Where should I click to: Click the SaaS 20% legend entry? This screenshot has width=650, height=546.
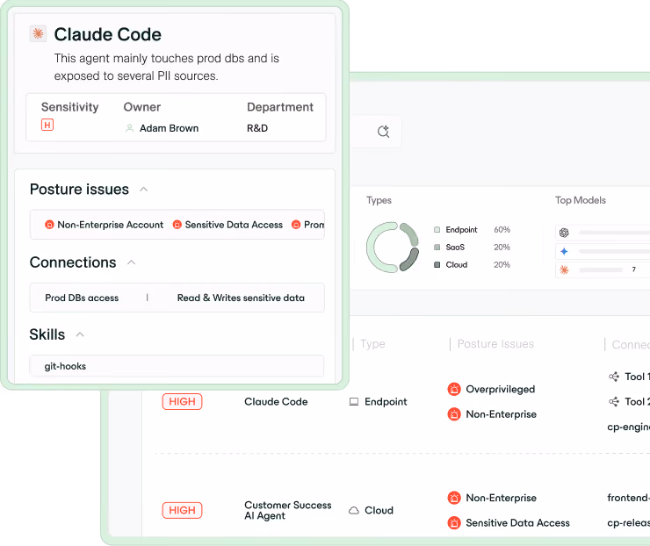coord(473,248)
